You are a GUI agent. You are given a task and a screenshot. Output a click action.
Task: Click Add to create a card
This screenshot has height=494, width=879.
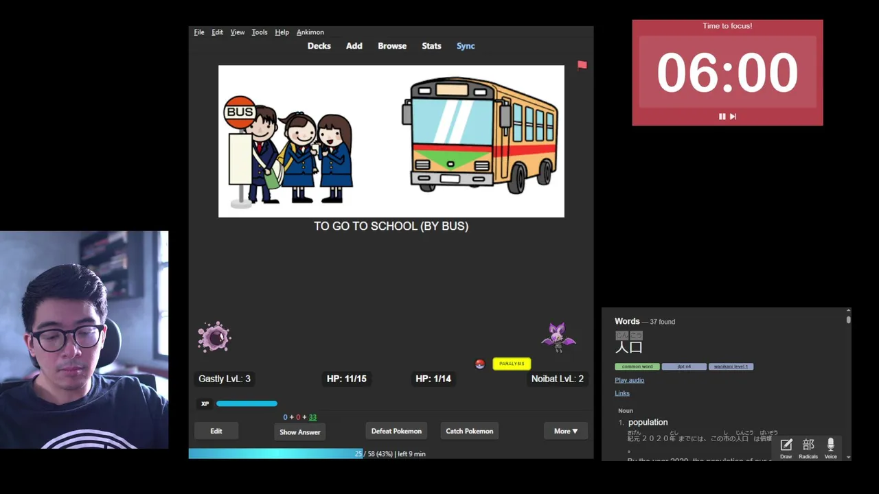tap(354, 46)
